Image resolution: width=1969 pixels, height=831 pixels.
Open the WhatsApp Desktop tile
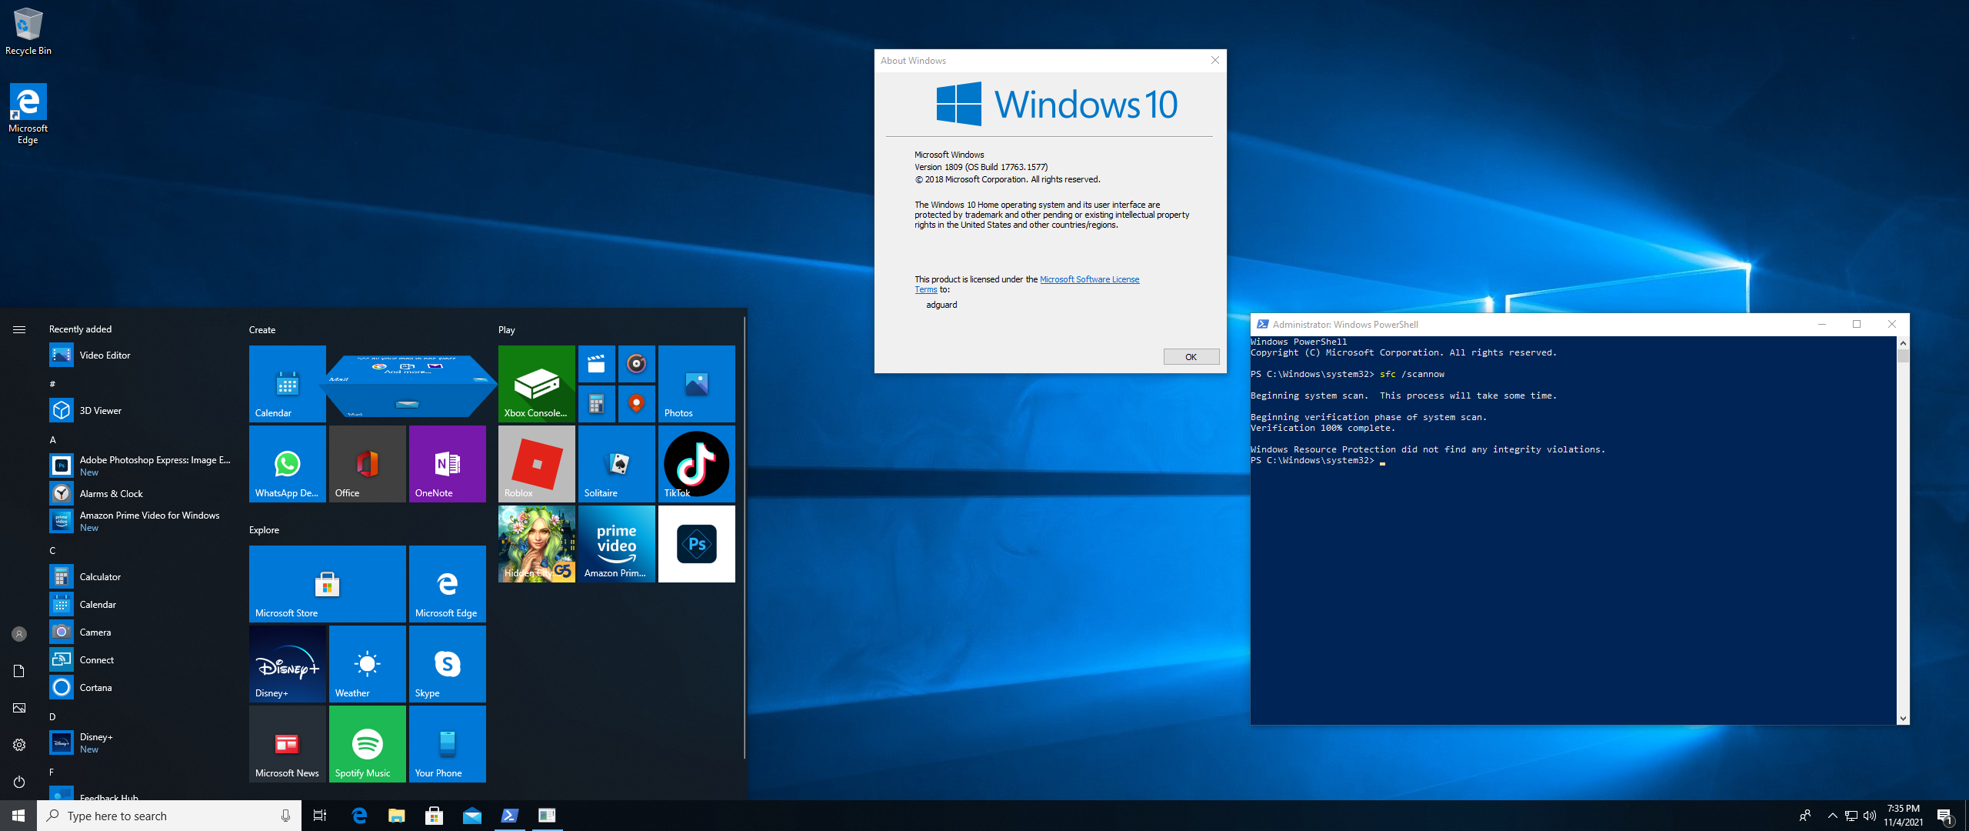tap(287, 463)
